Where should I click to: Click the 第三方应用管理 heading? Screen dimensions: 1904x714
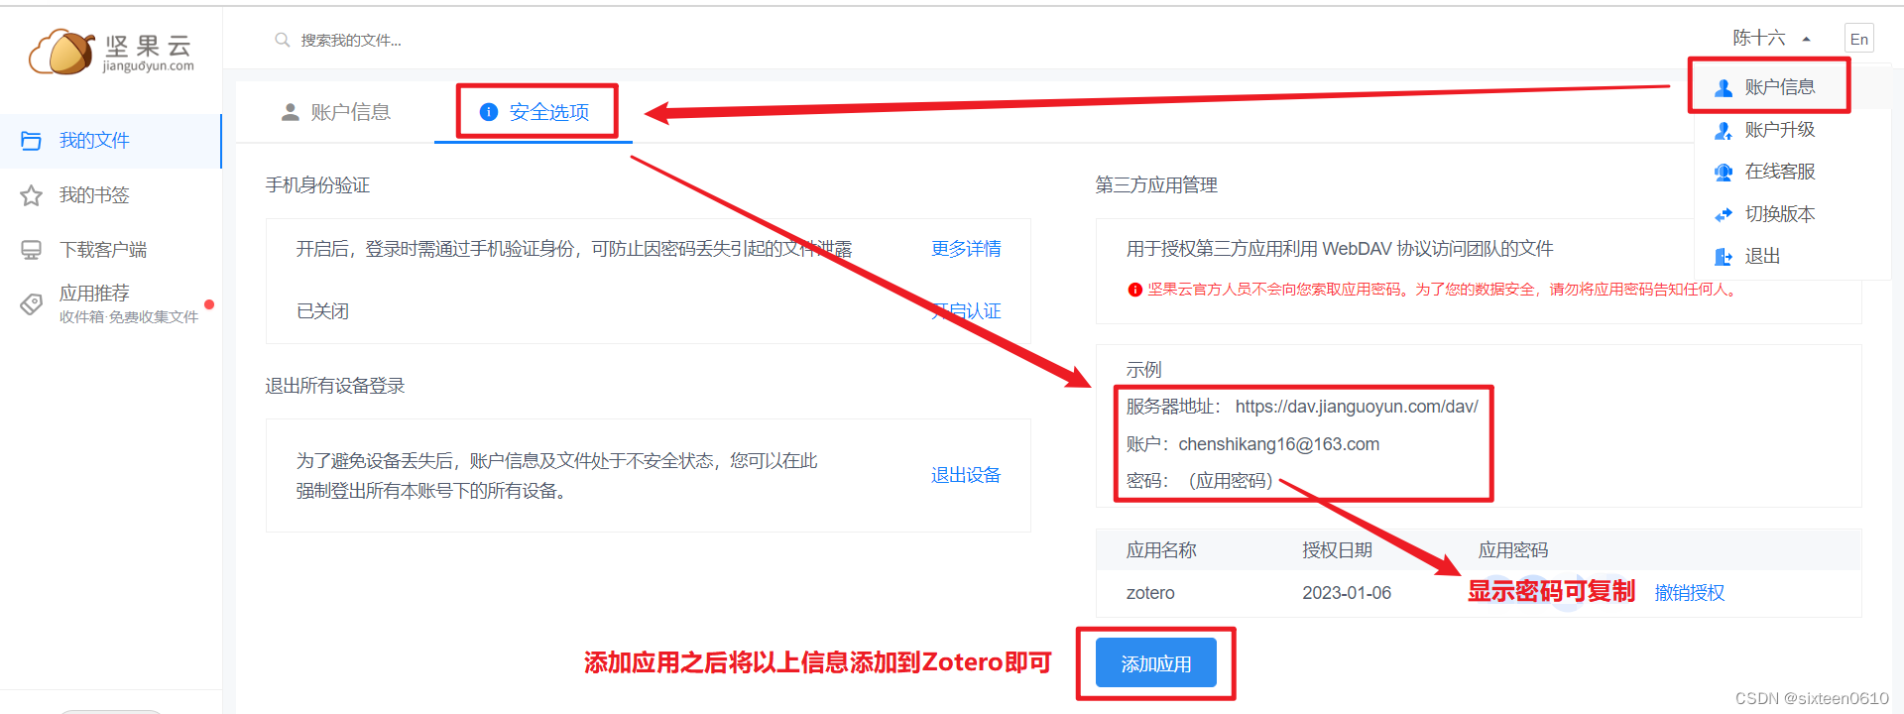[x=1156, y=185]
